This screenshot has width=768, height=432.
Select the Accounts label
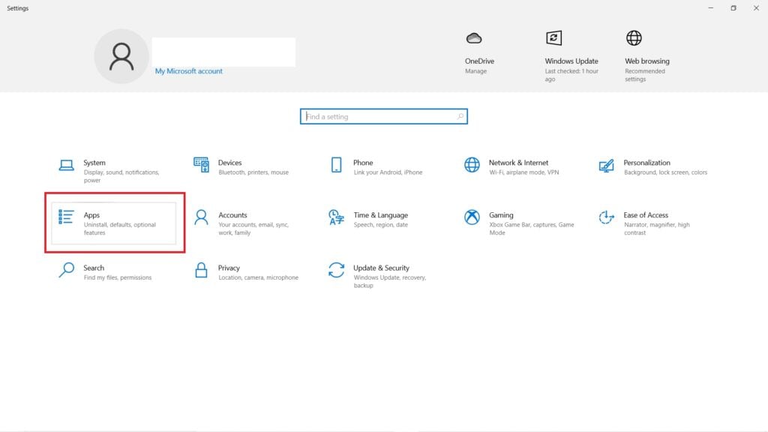(x=232, y=215)
